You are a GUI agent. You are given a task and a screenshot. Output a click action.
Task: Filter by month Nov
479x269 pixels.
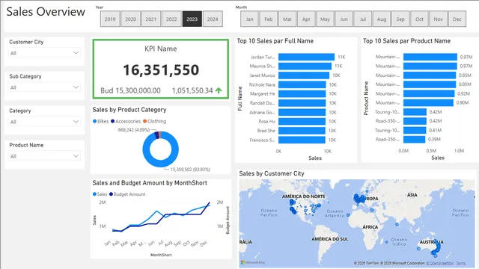[x=439, y=19]
